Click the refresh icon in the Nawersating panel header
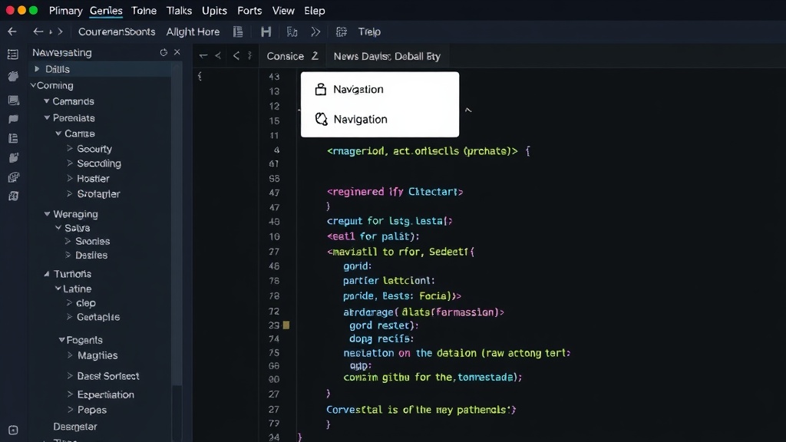This screenshot has width=786, height=442. pos(163,52)
